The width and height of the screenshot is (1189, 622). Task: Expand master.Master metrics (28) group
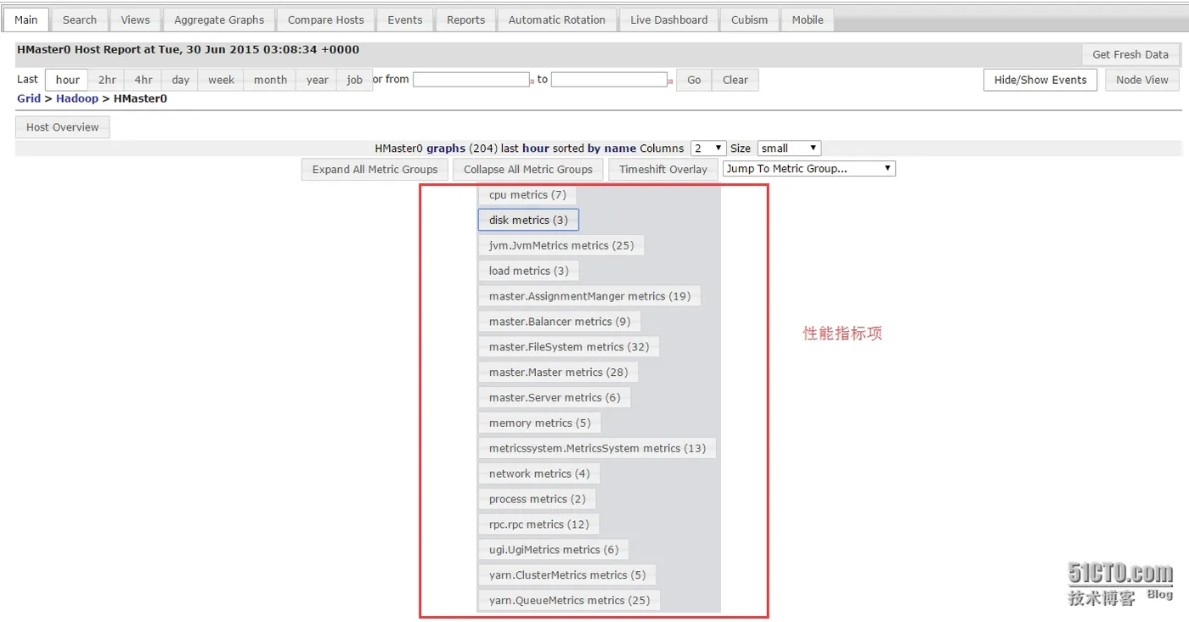coord(558,372)
